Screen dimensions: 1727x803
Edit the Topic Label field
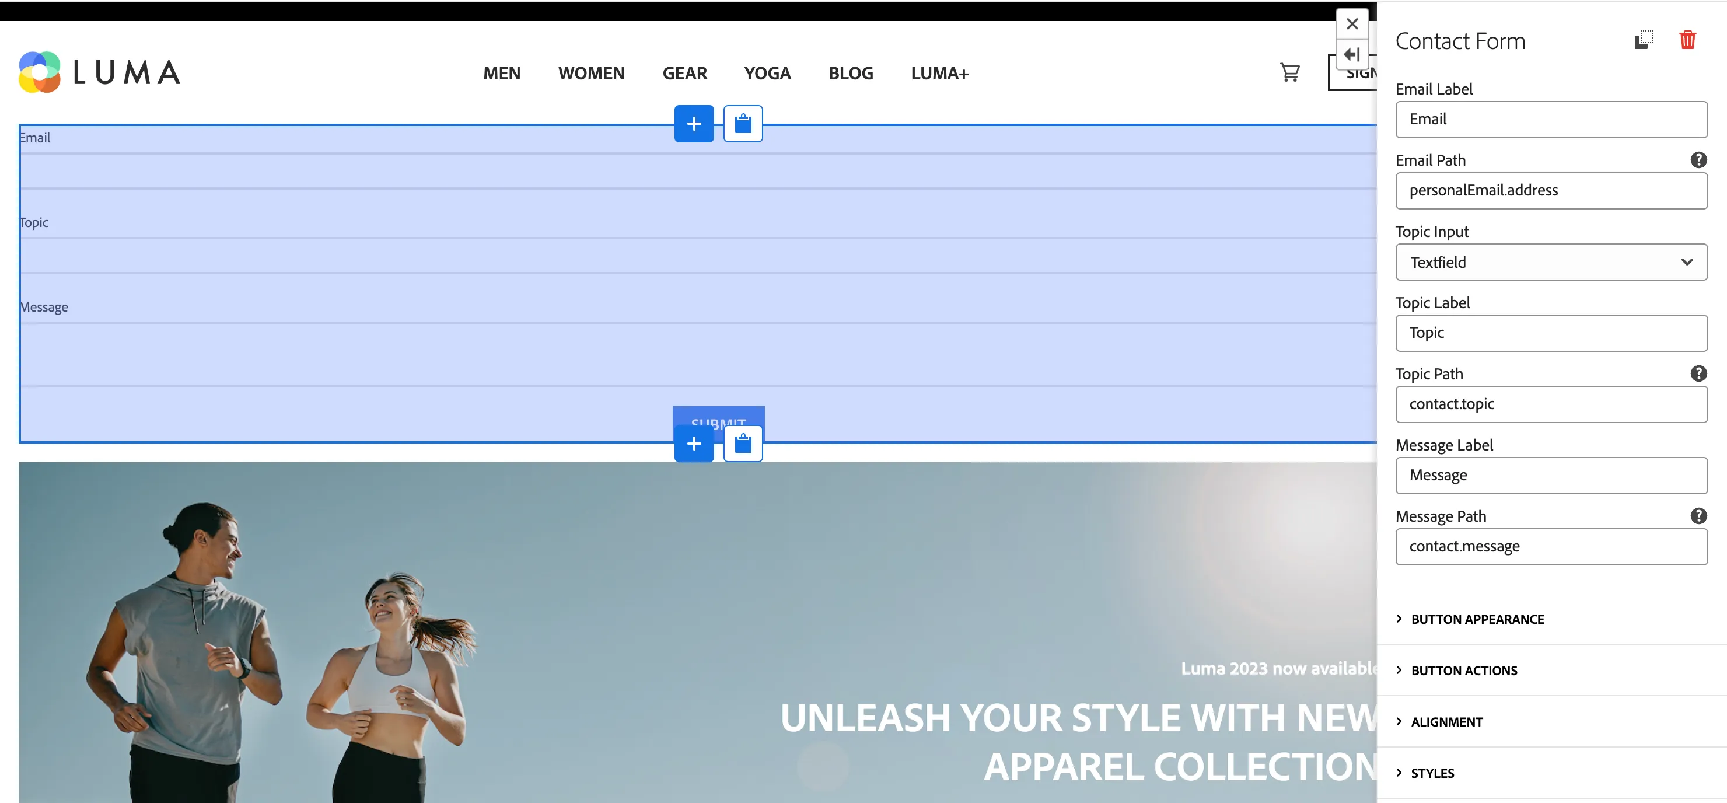(x=1551, y=333)
